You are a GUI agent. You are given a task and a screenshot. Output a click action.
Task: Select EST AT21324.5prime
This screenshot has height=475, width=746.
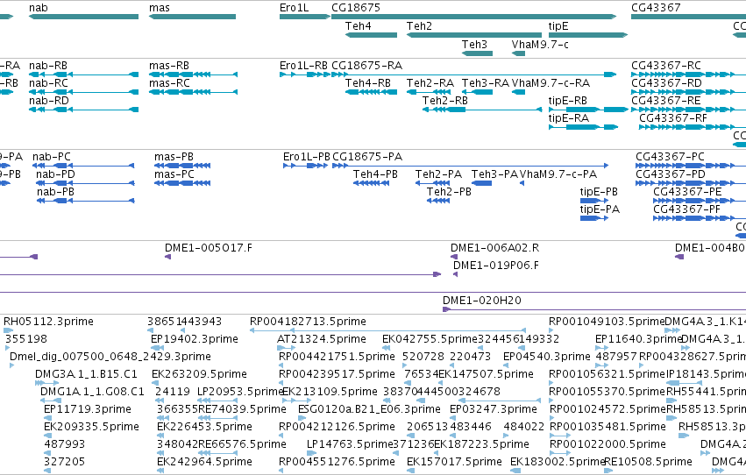click(x=286, y=348)
